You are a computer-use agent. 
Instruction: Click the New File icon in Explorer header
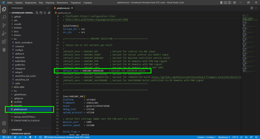37,13
